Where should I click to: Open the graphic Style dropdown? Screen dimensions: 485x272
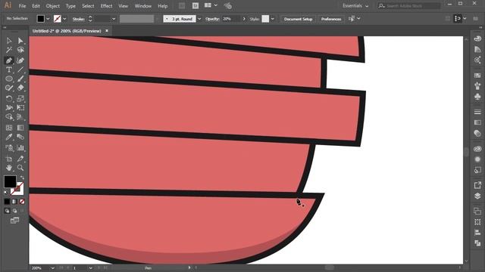coord(273,19)
